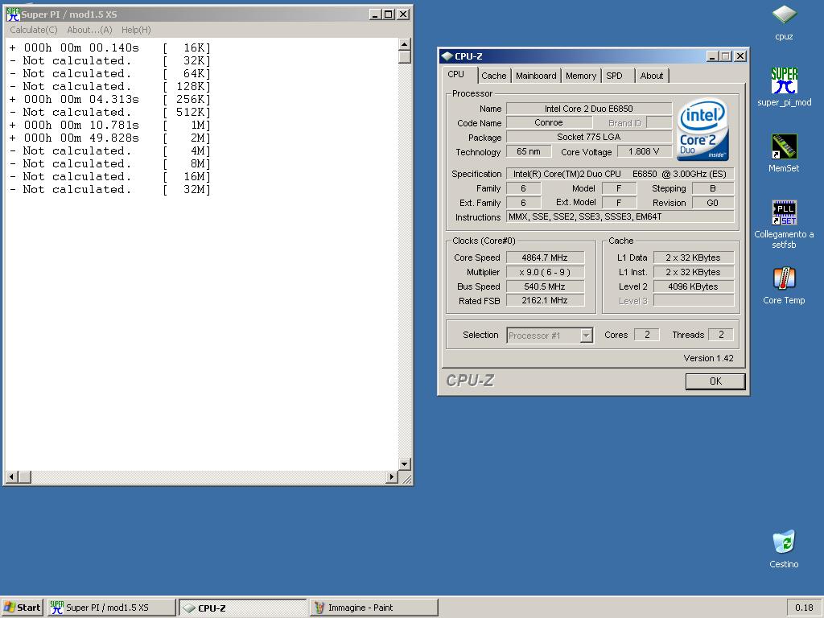
Task: Activate Super PI / mod1.5 XS taskbar button
Action: tap(111, 608)
